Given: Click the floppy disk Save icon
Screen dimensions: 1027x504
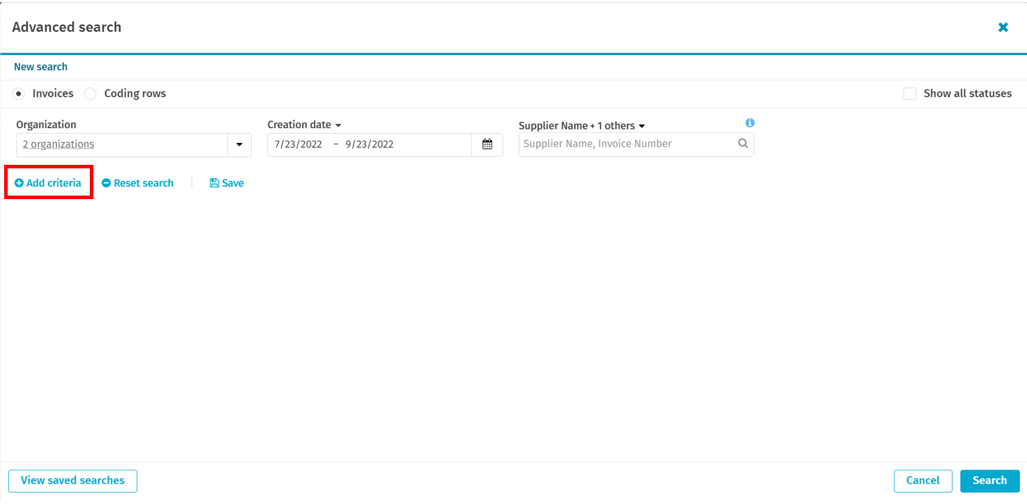Looking at the screenshot, I should click(x=215, y=183).
